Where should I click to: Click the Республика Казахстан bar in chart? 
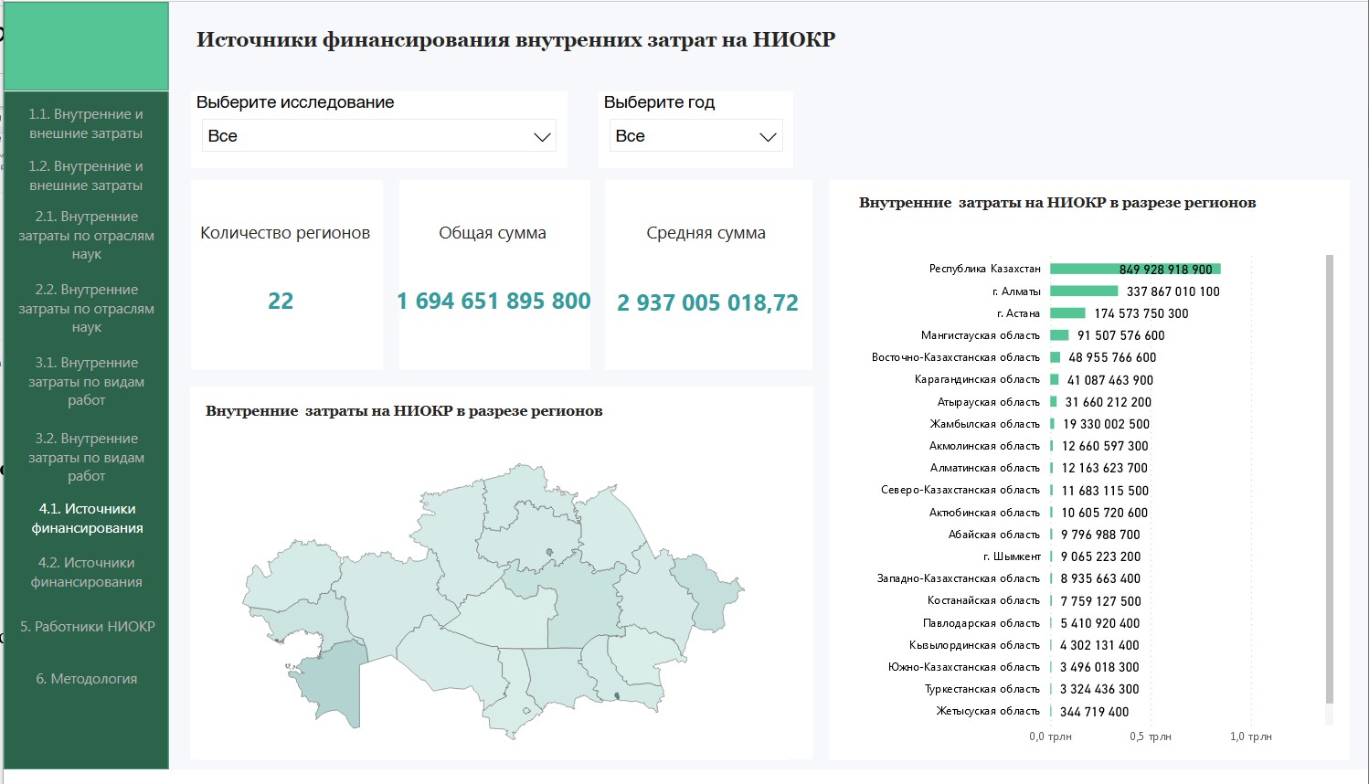pyautogui.click(x=1134, y=269)
